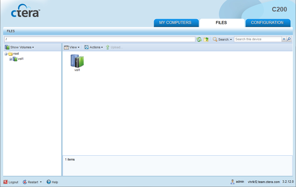
Task: Click the C200 device model text
Action: 279,9
